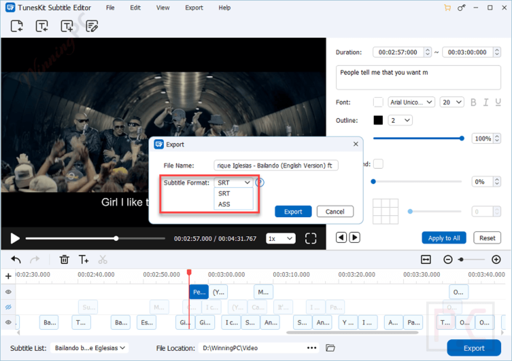Screen dimensions: 512x361
Task: Click the register key icon
Action: [461, 8]
